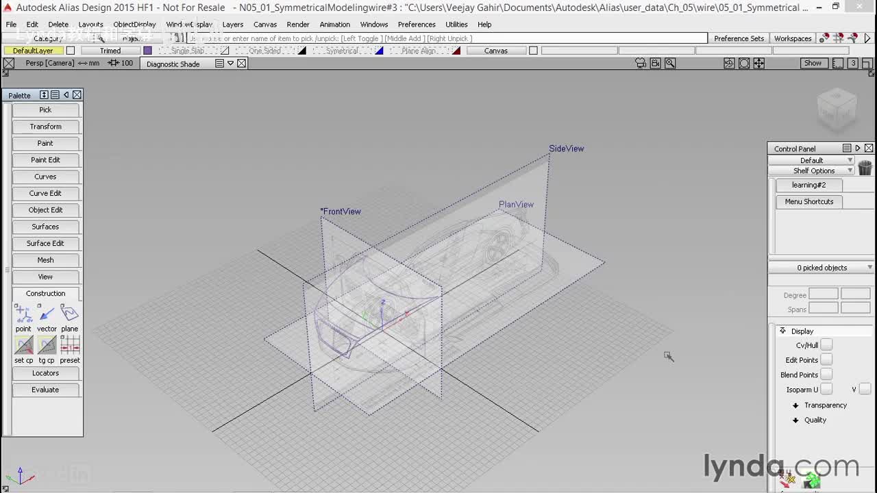877x493 pixels.
Task: Collapse the Diagnostic Shade dropdown arrow
Action: tap(230, 63)
